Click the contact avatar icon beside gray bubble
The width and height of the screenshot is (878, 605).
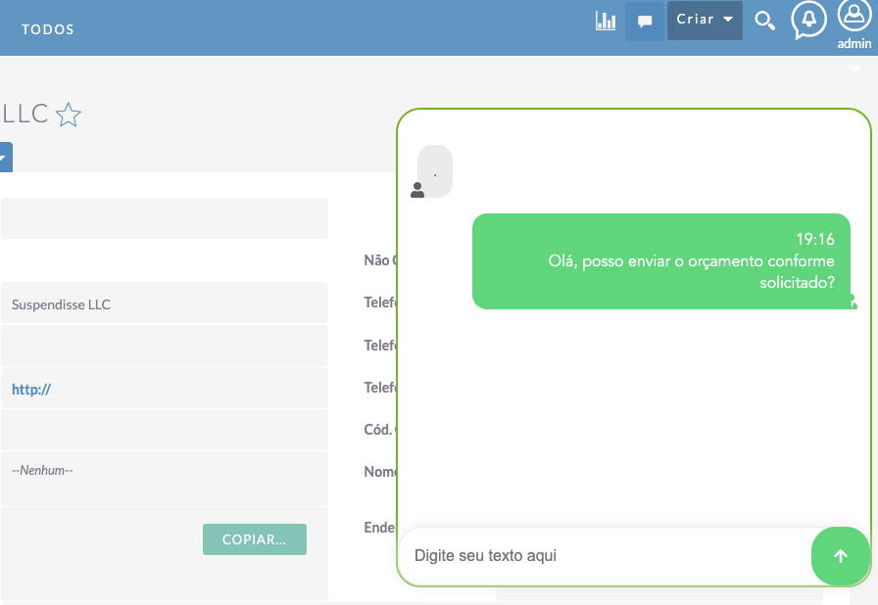point(417,190)
